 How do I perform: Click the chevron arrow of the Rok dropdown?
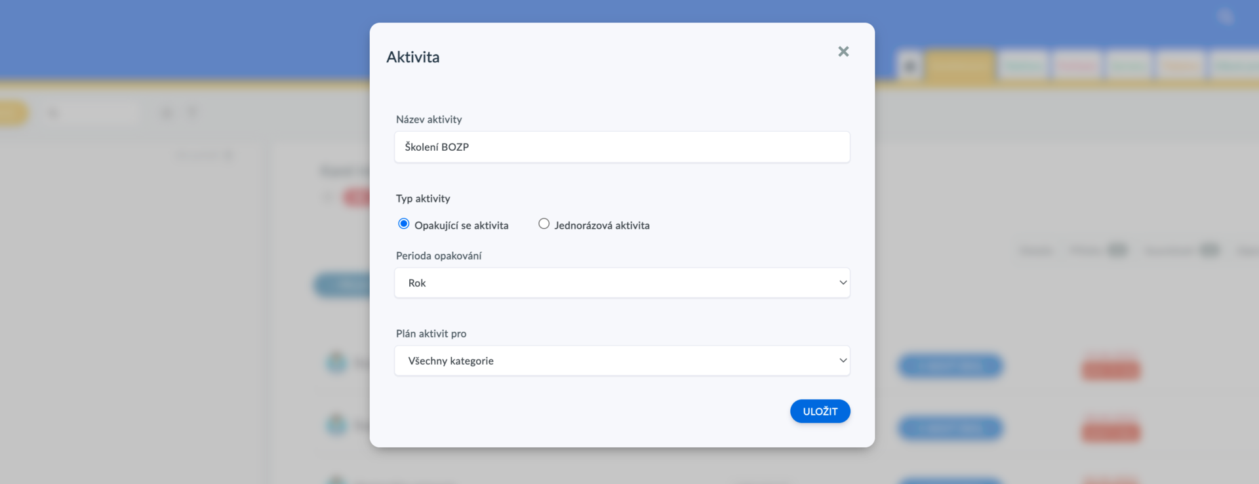point(843,283)
